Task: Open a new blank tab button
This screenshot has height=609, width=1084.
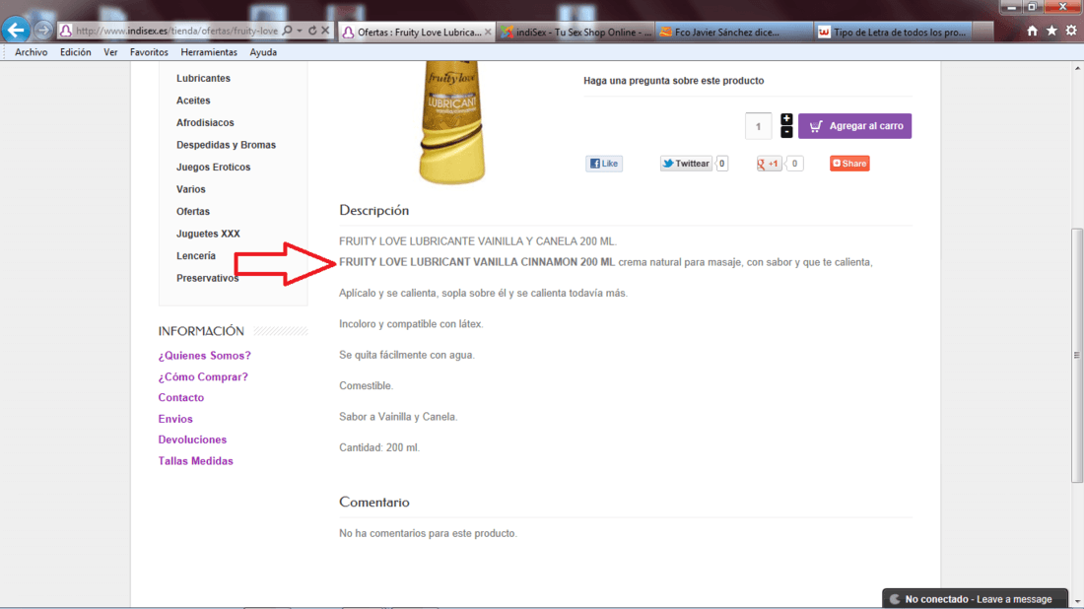Action: (x=982, y=32)
